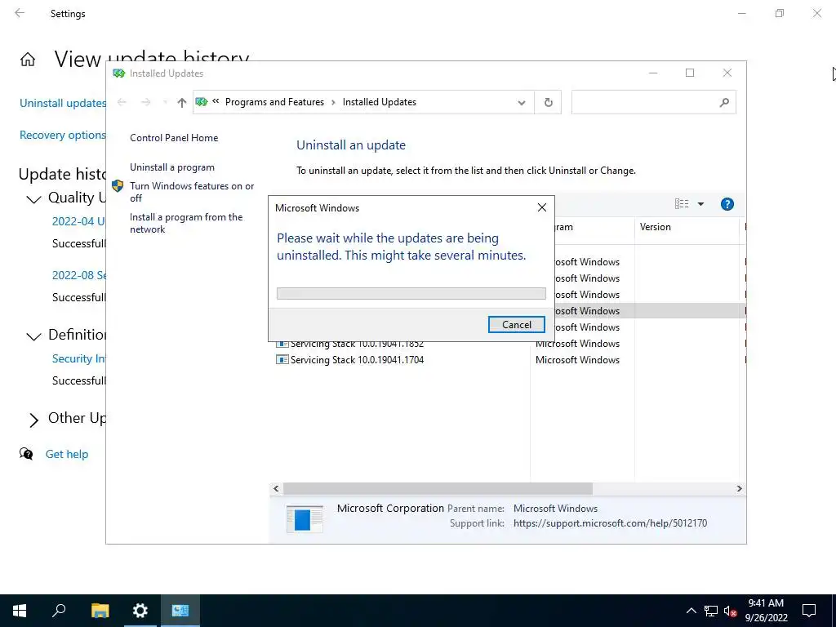Click back arrow in Installed Updates
This screenshot has width=836, height=627.
pyautogui.click(x=122, y=102)
